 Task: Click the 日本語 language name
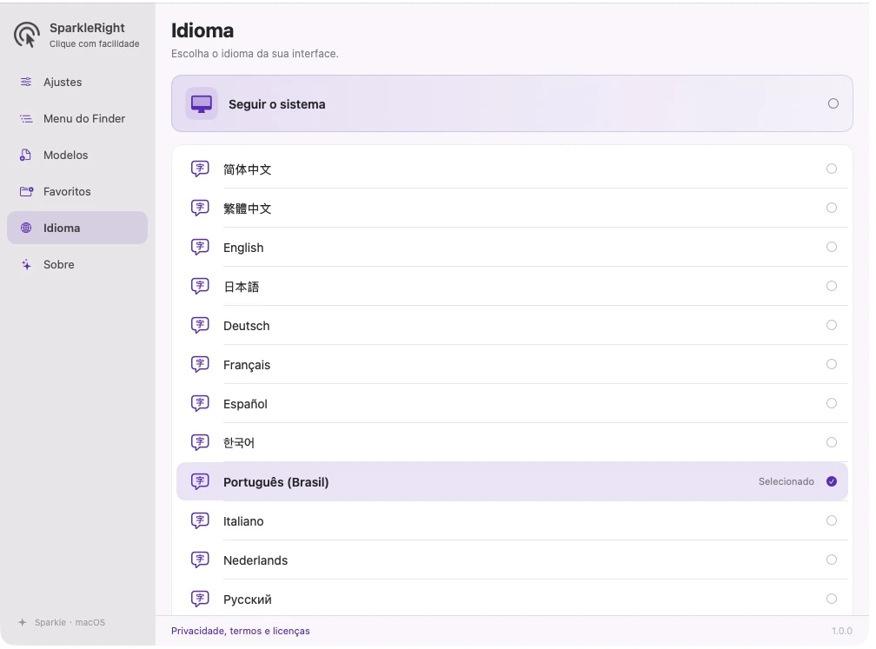pos(242,287)
